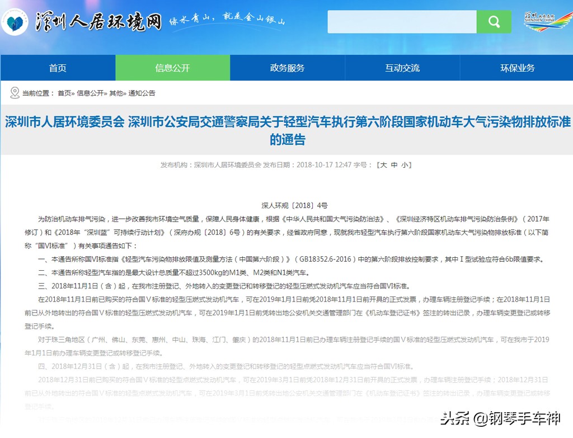
Task: Select 通知公告 in the breadcrumb trail
Action: [142, 93]
